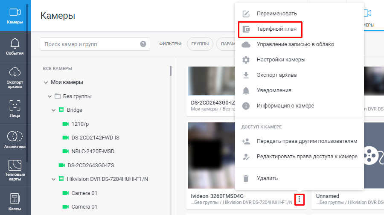Click the wallet icon beside Тарифный план
Image resolution: width=384 pixels, height=215 pixels.
[246, 29]
